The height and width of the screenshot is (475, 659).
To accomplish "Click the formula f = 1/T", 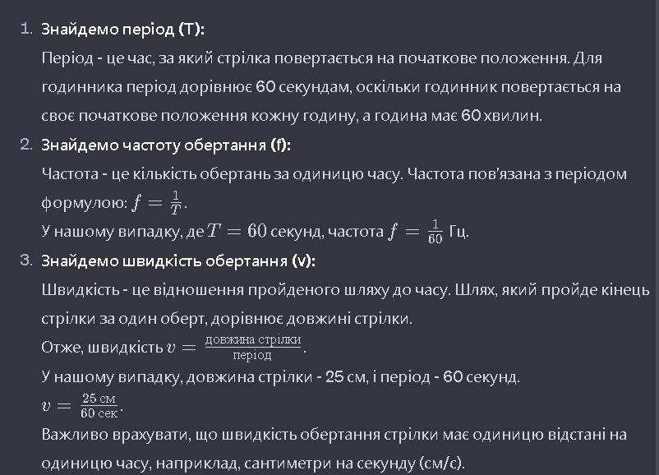I will click(x=157, y=203).
